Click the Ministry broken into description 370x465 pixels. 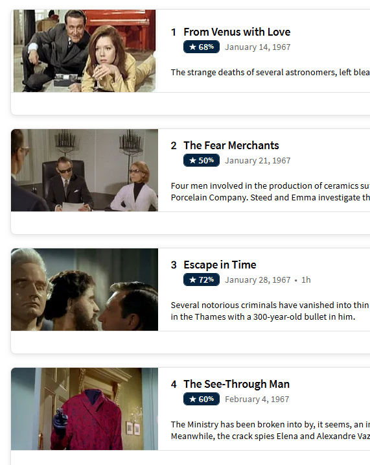270,430
